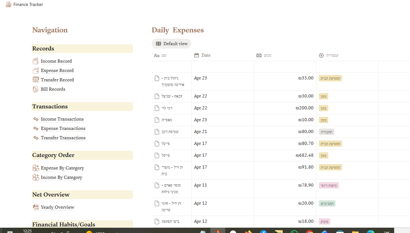Click the Apr 21 date cell
Image resolution: width=410 pixels, height=233 pixels.
pos(223,132)
